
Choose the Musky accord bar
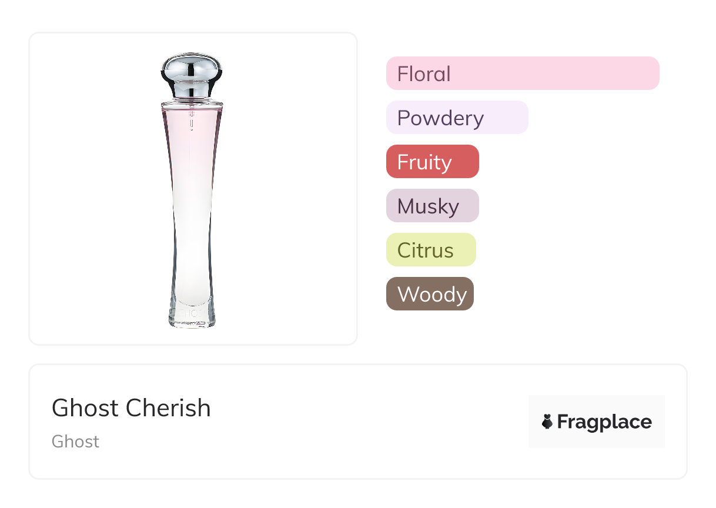[x=432, y=206]
